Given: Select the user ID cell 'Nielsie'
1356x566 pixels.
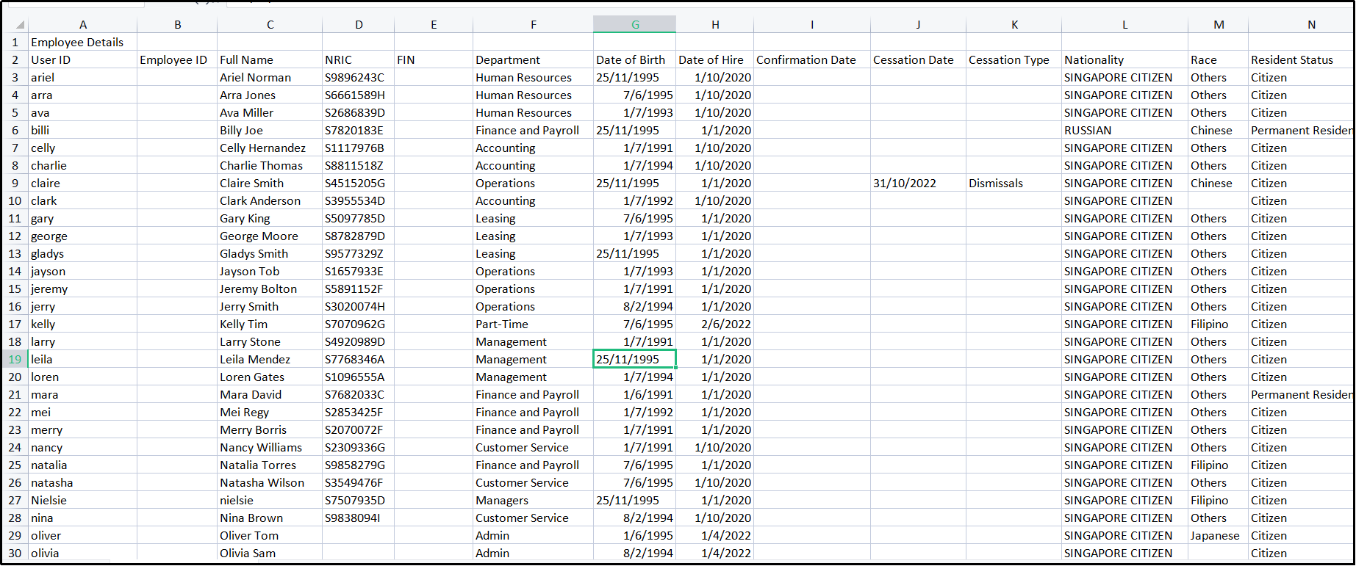Looking at the screenshot, I should pos(83,500).
